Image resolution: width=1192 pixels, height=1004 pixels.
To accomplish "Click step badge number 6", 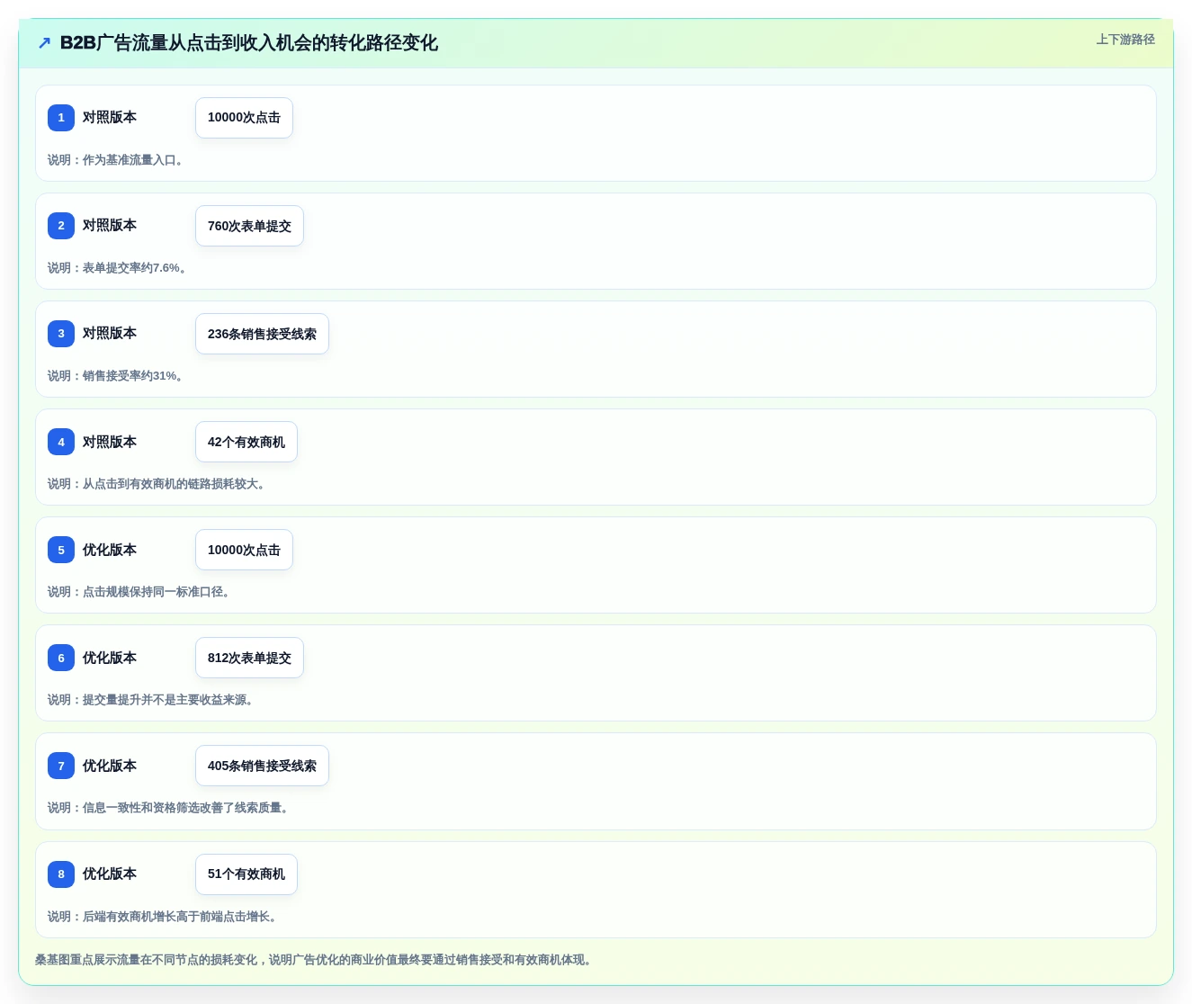I will [x=61, y=658].
